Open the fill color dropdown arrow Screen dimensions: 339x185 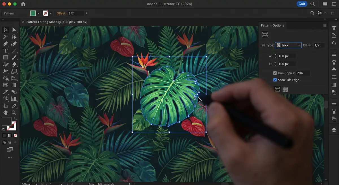point(38,13)
